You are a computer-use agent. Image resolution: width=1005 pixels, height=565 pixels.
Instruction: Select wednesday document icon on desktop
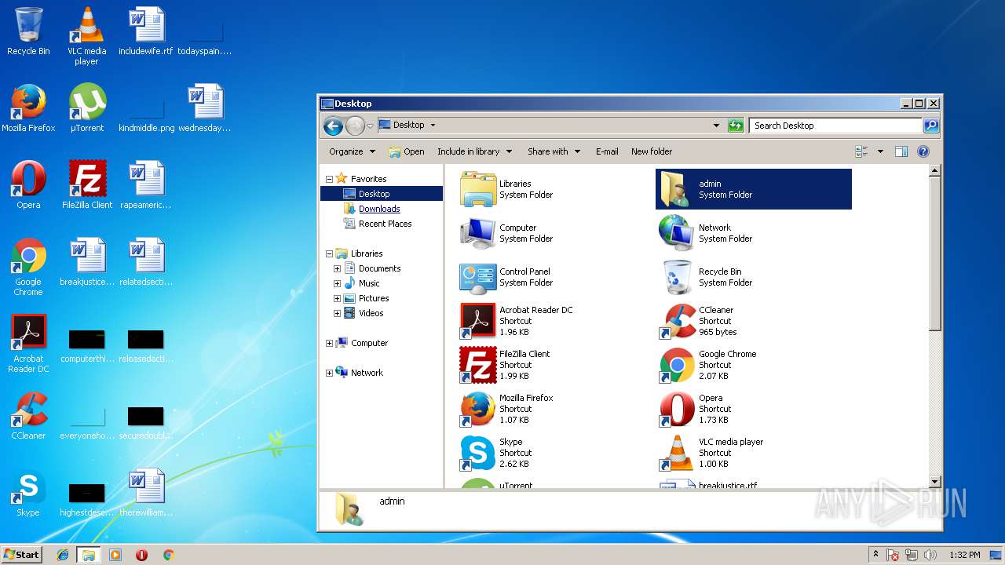tap(205, 108)
